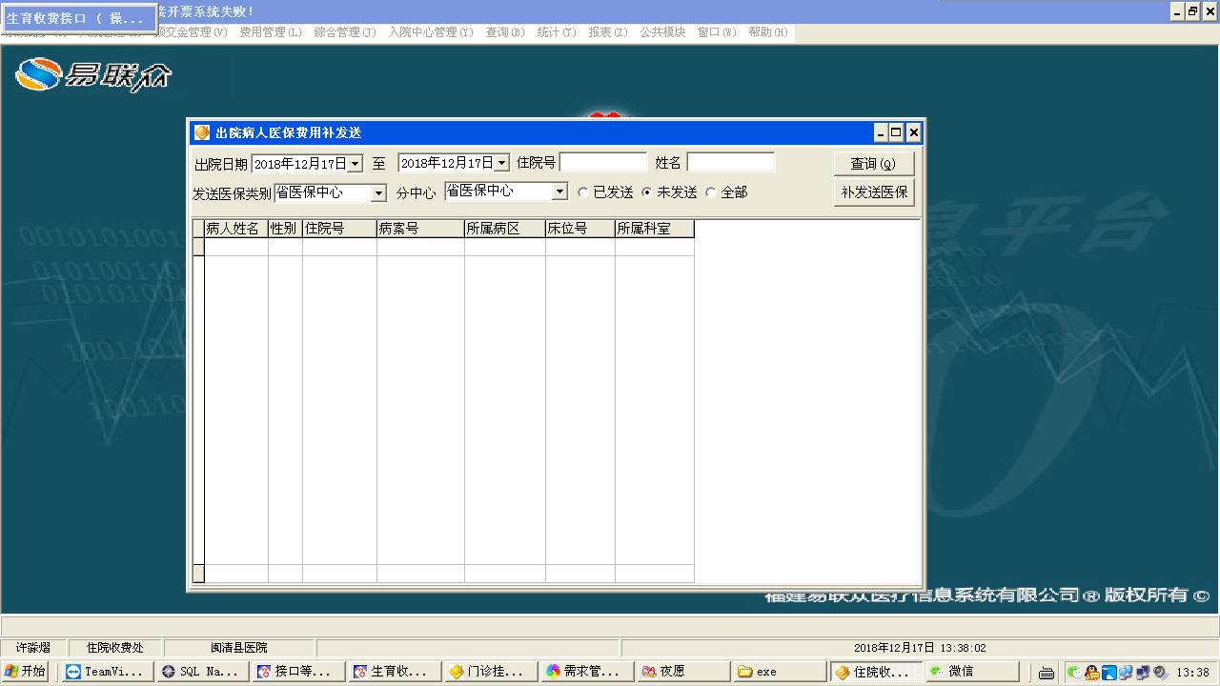Open the 综合管理(J) menu
Screen dimensions: 1220x686
[345, 32]
